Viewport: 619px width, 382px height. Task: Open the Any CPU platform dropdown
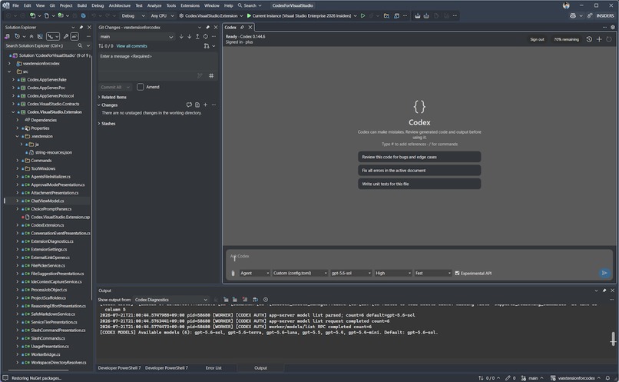(x=162, y=16)
